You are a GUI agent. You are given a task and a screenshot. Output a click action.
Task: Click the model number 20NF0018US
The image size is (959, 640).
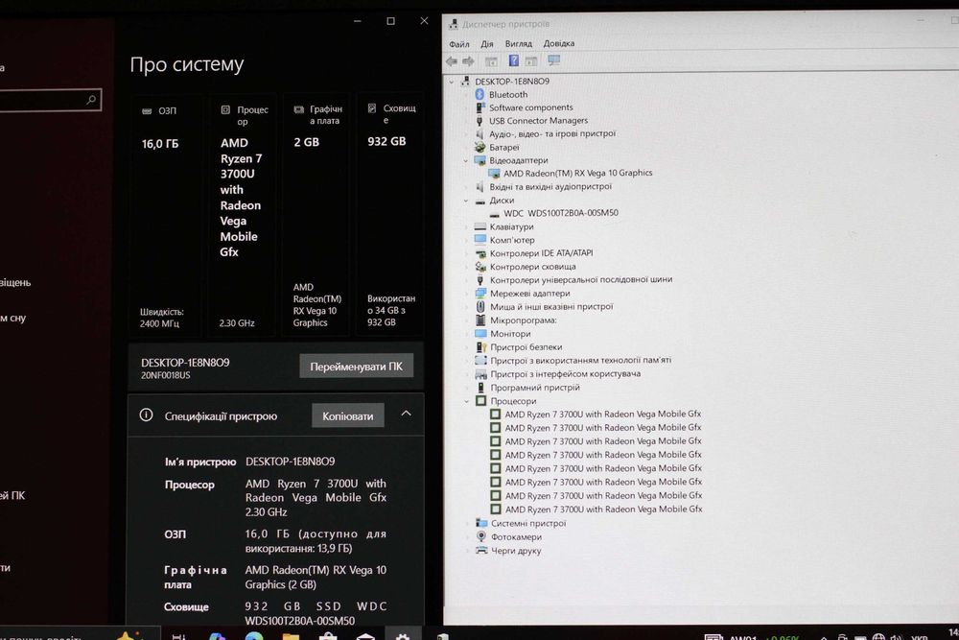(x=166, y=375)
